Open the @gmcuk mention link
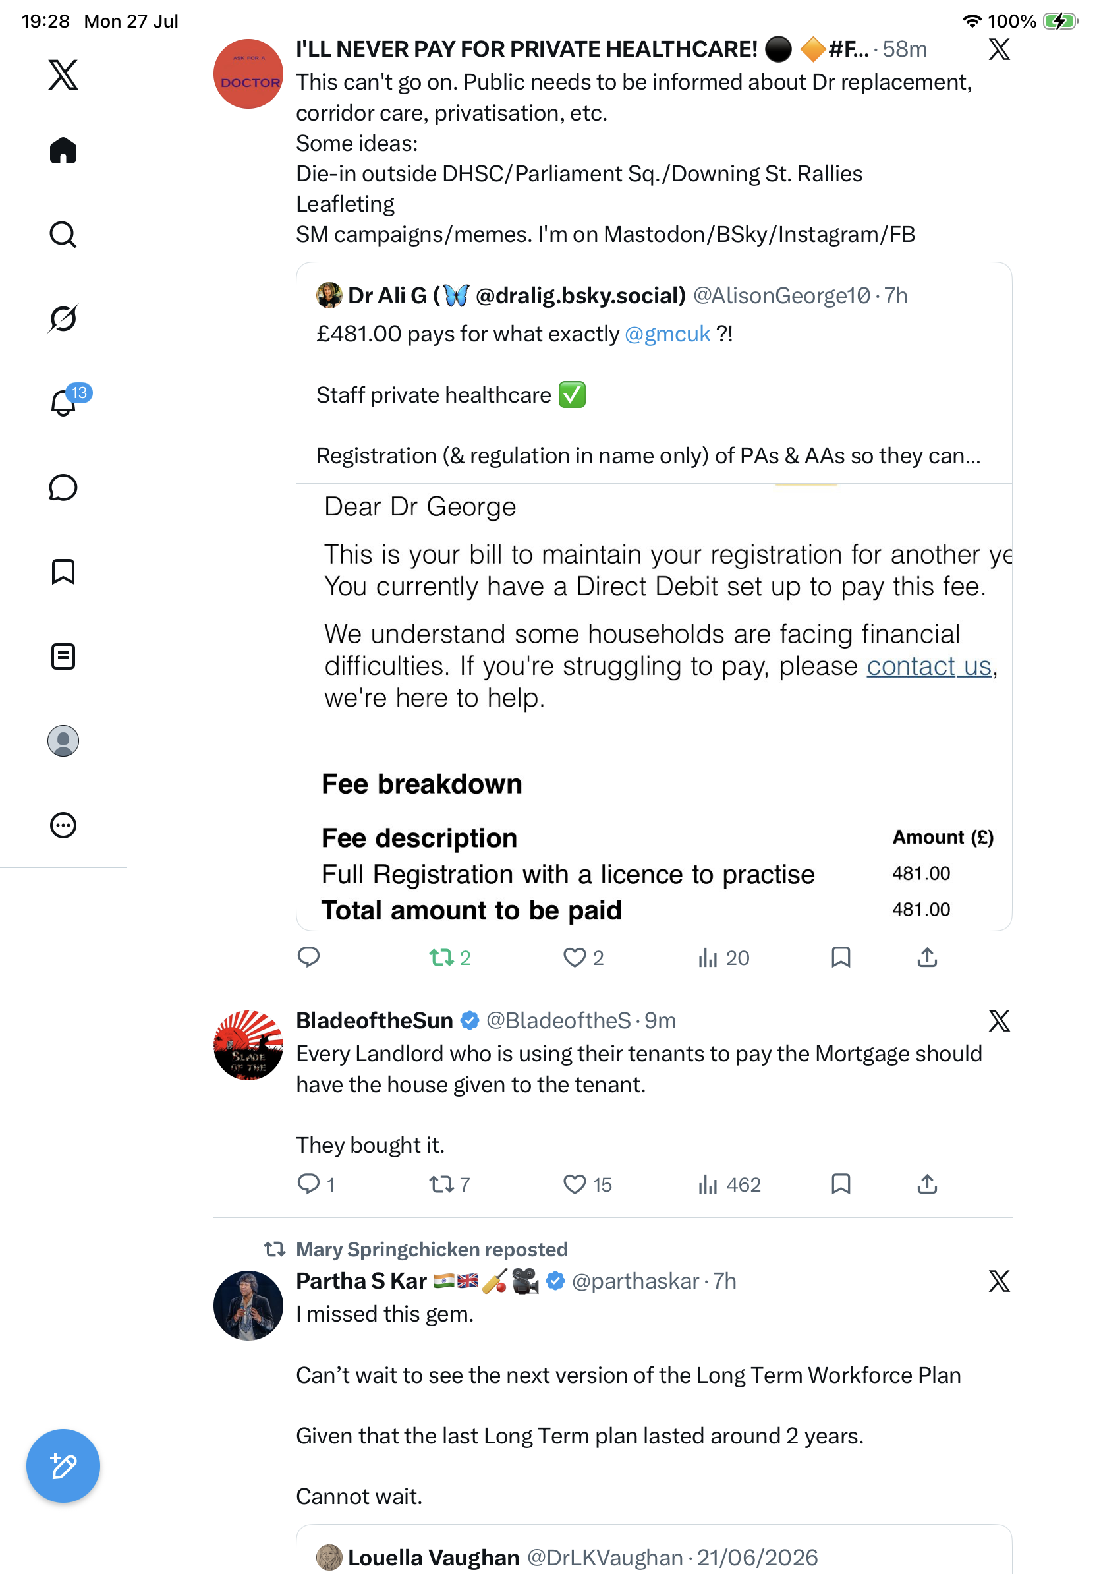 pos(667,334)
